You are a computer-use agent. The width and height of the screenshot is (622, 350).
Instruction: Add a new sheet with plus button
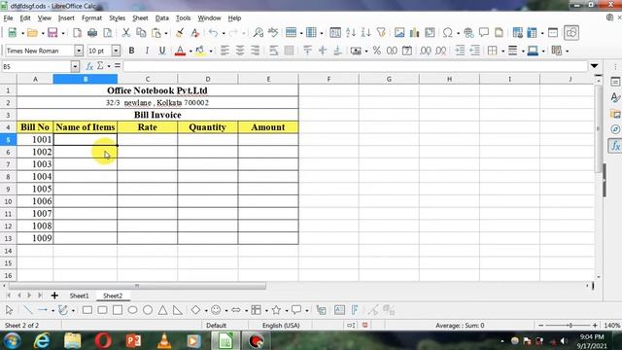pos(54,296)
